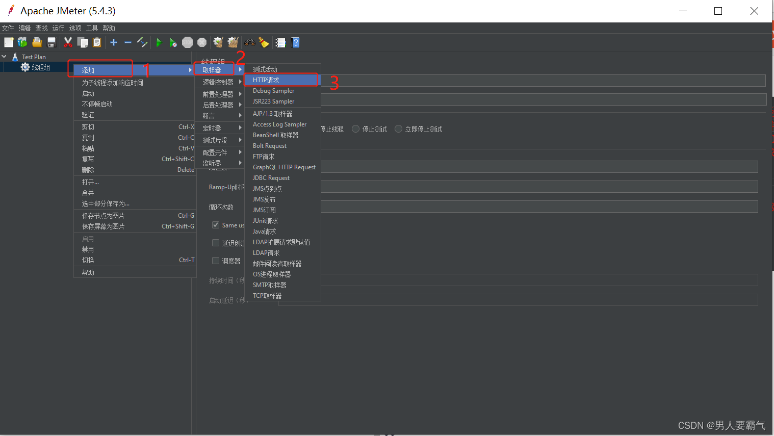
Task: Click 保存节点为图片 menu entry
Action: tap(135, 216)
